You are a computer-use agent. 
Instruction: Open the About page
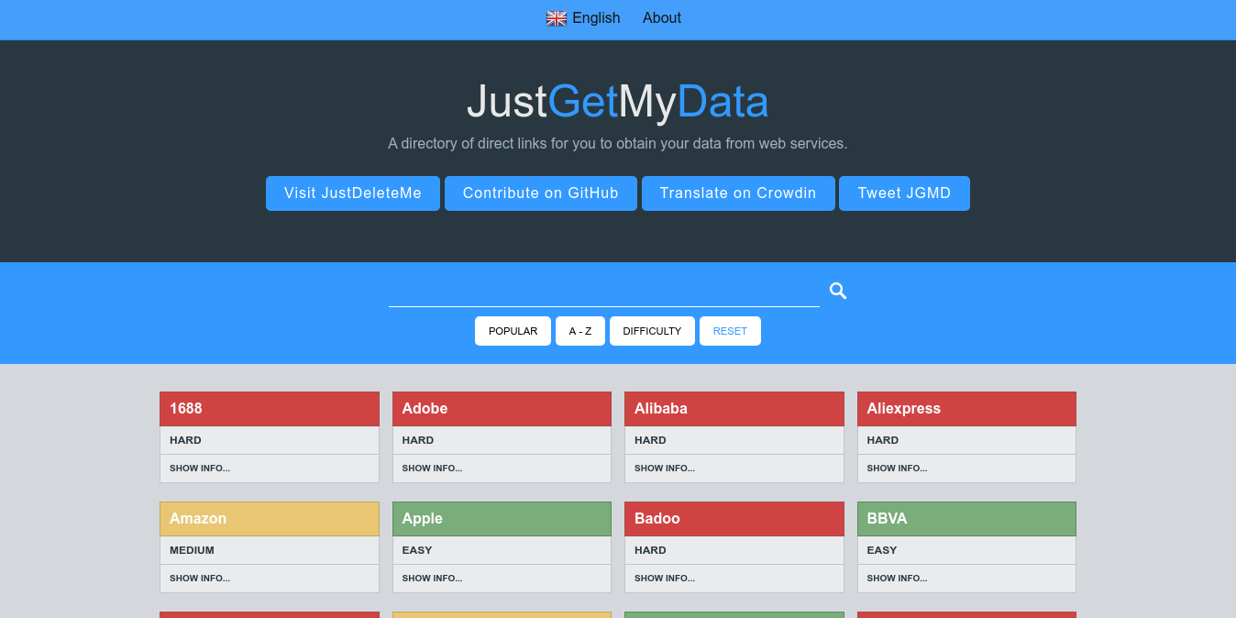pos(661,17)
